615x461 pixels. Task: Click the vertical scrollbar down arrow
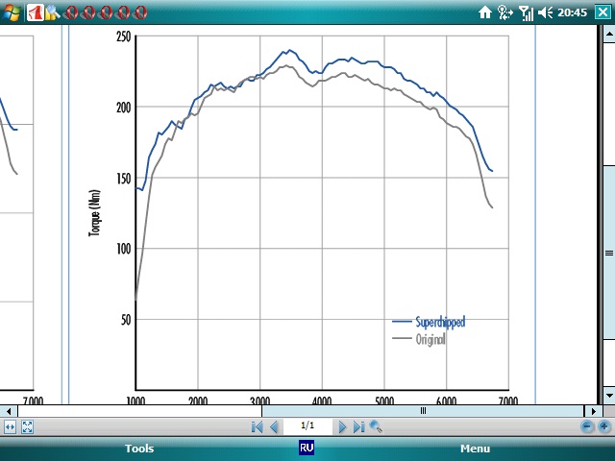click(608, 395)
